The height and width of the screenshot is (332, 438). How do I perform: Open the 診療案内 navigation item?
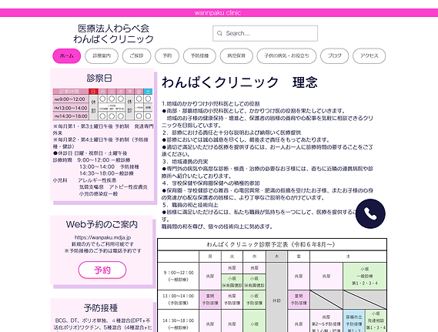(102, 56)
